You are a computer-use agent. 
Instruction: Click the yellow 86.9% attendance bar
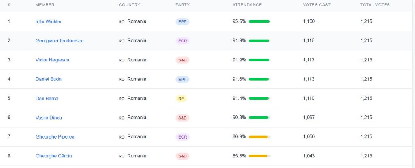(x=259, y=137)
